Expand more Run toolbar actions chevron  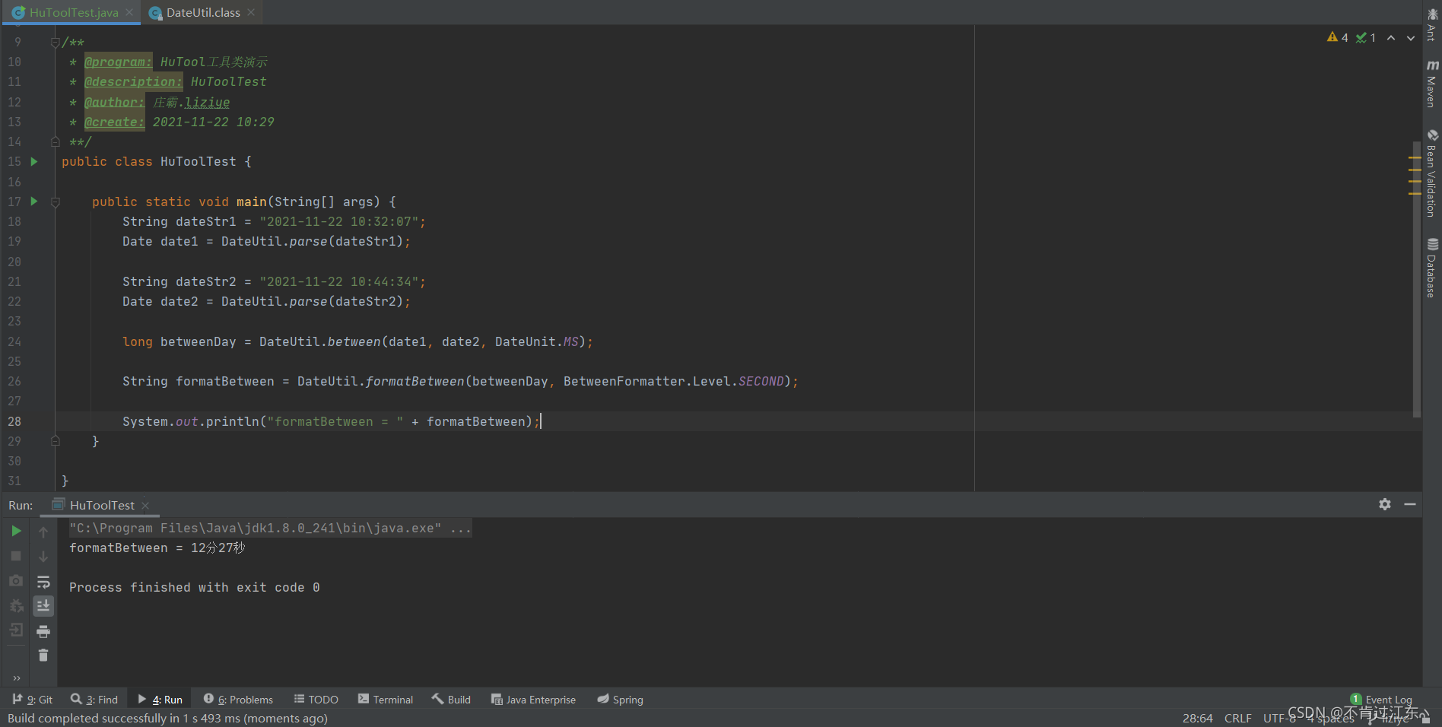[17, 678]
